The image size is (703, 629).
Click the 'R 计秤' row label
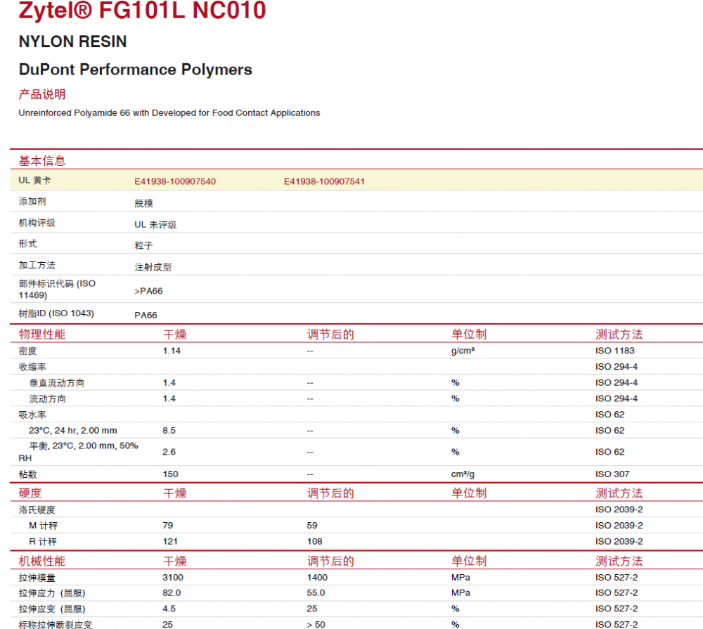tap(43, 542)
